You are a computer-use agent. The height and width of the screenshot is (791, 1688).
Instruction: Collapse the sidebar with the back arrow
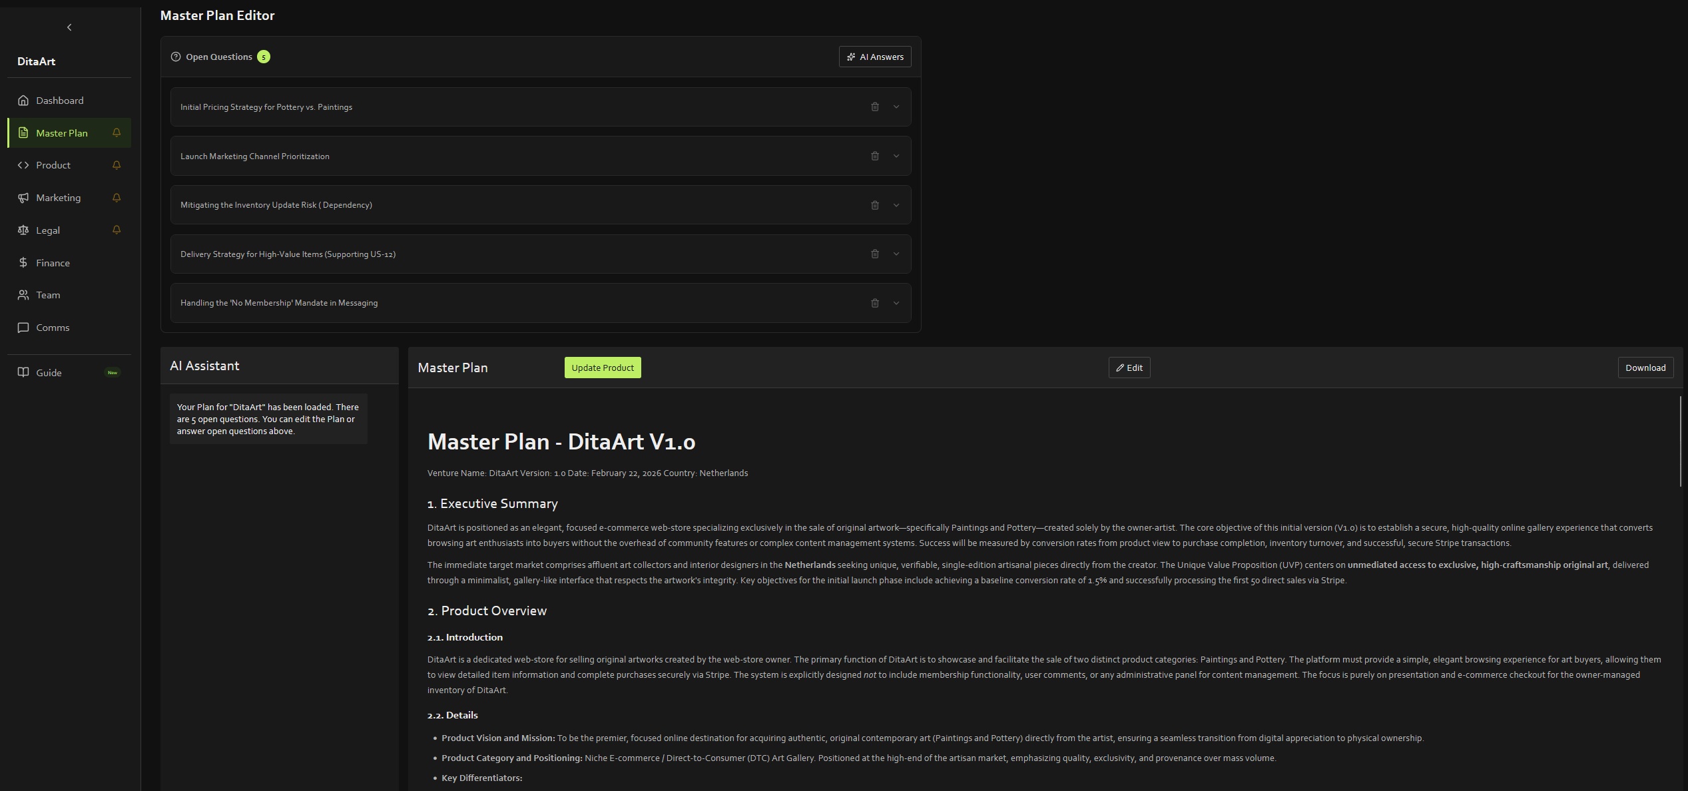tap(69, 27)
